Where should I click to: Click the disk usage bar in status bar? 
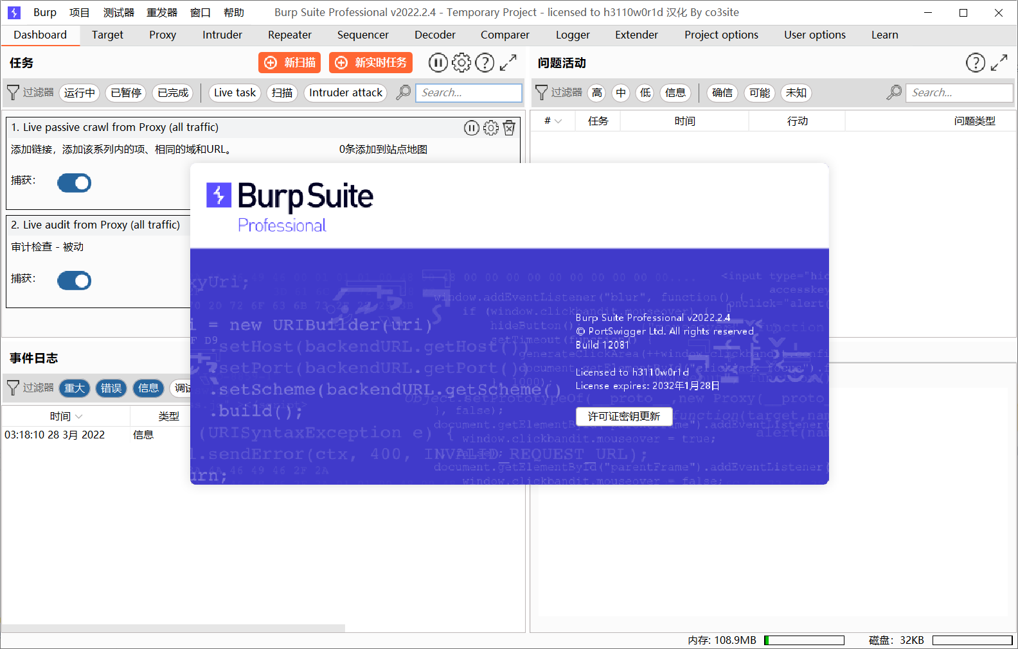972,640
